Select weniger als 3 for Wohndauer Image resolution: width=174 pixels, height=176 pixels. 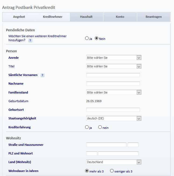coord(112,171)
